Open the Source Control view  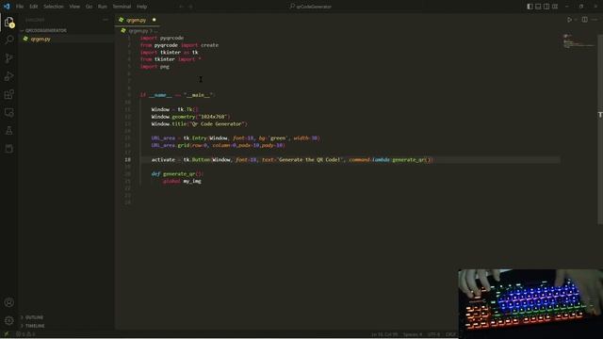pyautogui.click(x=9, y=58)
